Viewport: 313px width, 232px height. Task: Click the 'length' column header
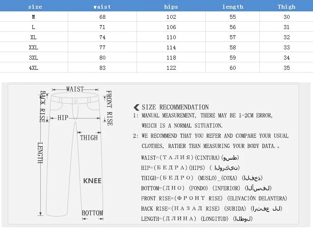pyautogui.click(x=233, y=7)
